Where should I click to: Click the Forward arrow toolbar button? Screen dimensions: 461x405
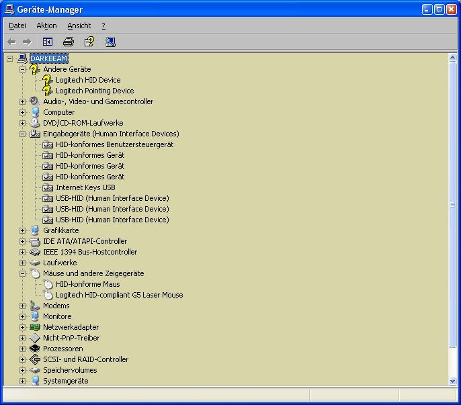pos(27,42)
